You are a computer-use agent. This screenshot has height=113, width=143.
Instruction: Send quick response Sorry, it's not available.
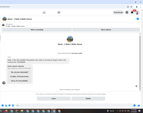pos(19,81)
